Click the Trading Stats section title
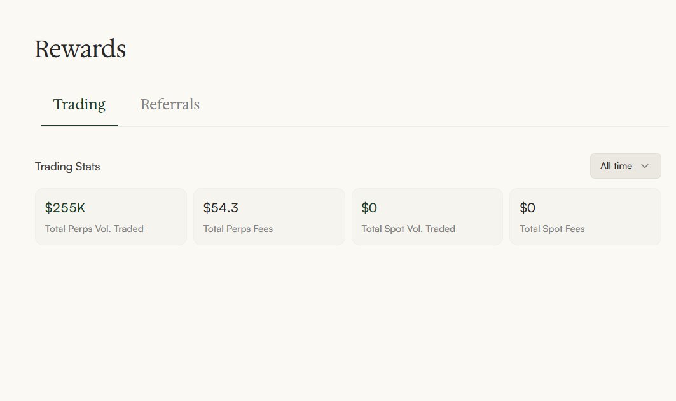This screenshot has height=401, width=676. pos(67,167)
